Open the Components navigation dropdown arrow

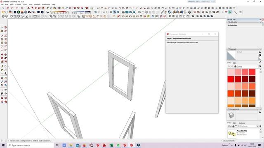click(236, 126)
